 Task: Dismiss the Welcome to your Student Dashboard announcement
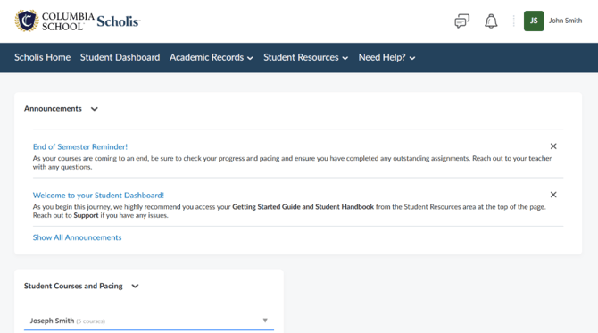click(x=553, y=195)
